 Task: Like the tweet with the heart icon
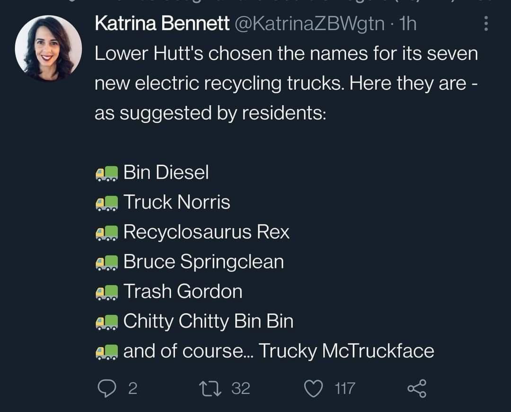coord(313,388)
